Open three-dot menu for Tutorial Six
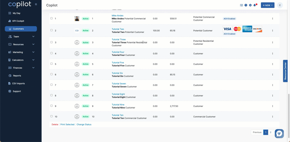The image size is (290, 142). (x=272, y=75)
